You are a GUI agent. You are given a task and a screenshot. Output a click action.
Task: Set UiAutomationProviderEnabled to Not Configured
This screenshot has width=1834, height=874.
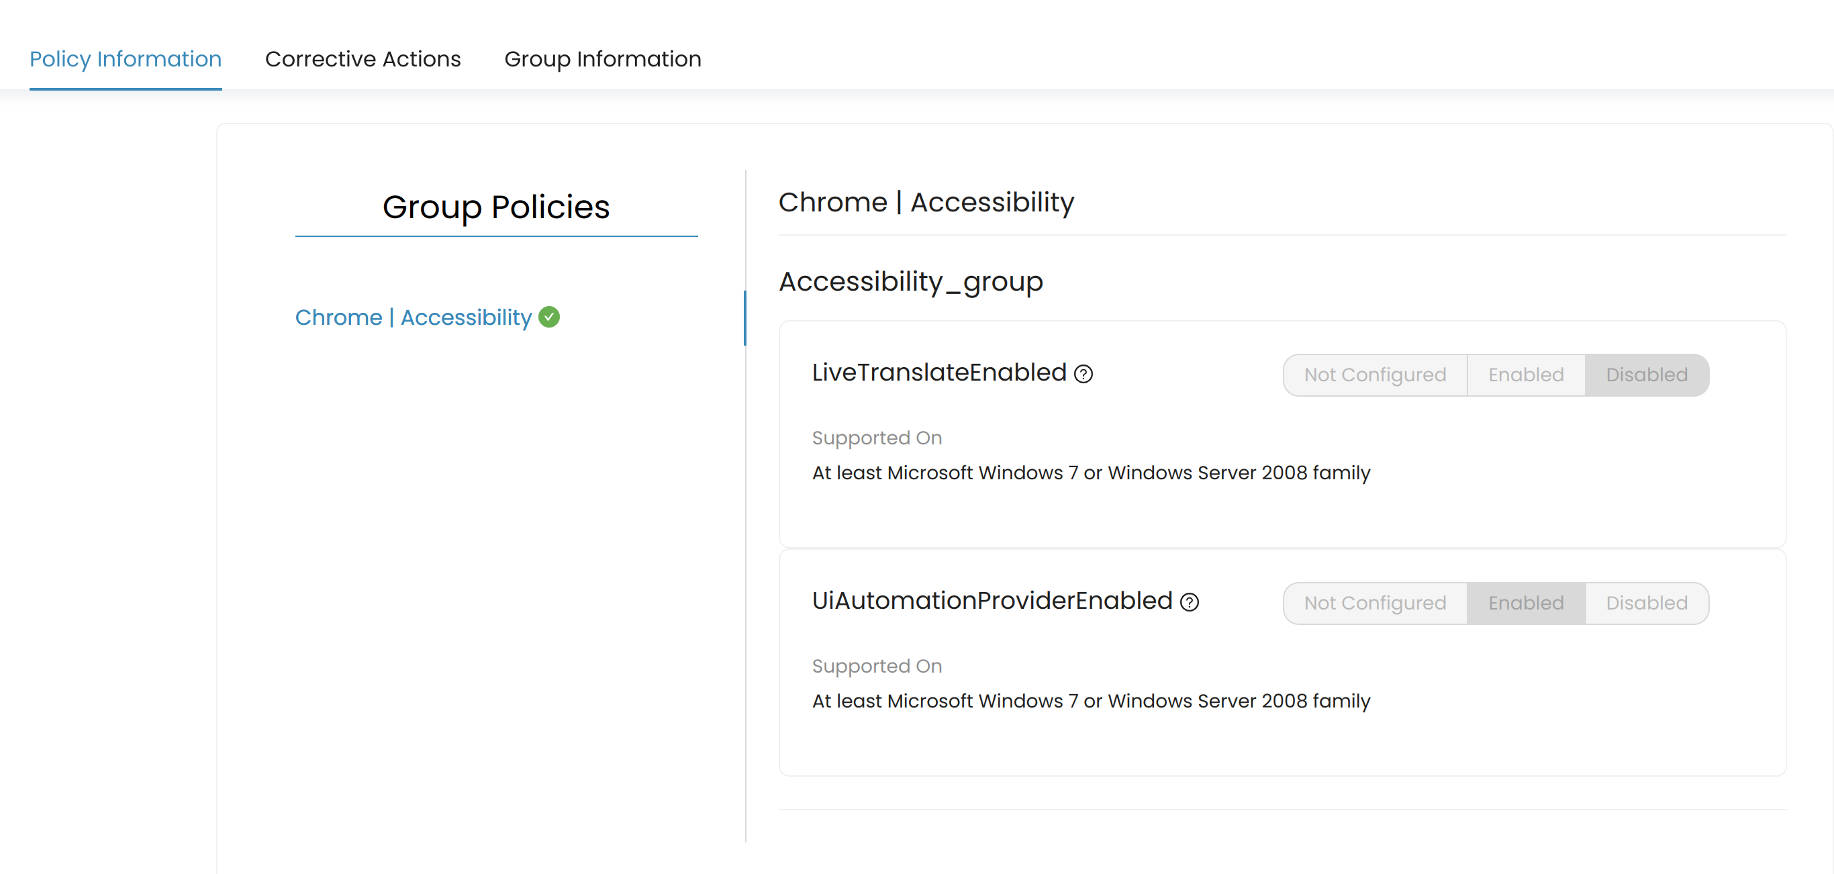coord(1375,603)
